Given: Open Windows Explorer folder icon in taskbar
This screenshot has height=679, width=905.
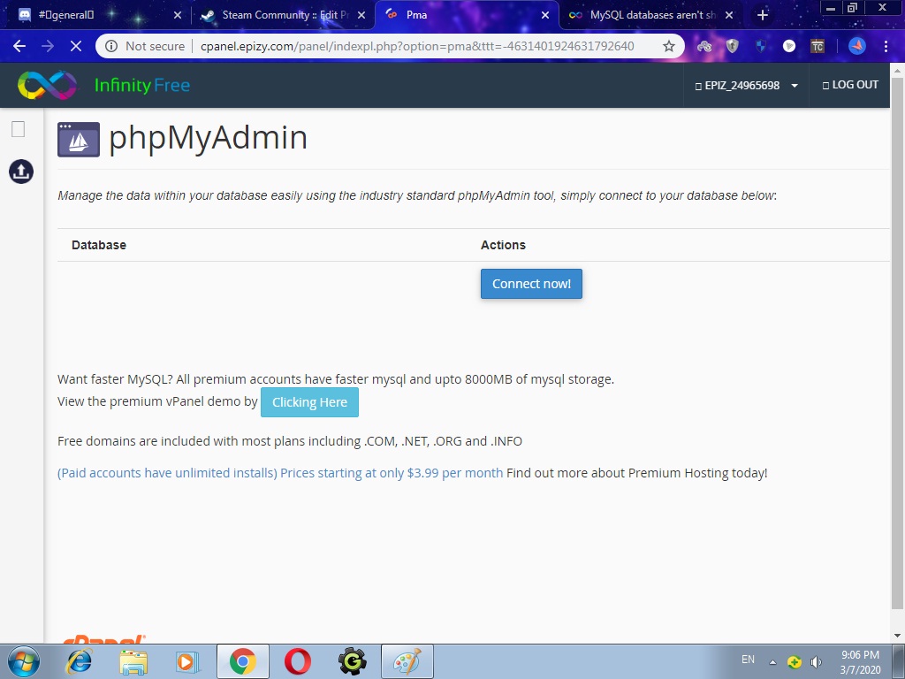Looking at the screenshot, I should point(133,661).
